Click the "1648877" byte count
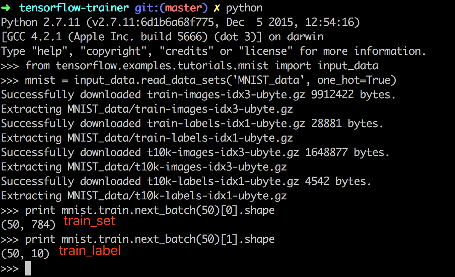This screenshot has width=455, height=277. tap(326, 153)
